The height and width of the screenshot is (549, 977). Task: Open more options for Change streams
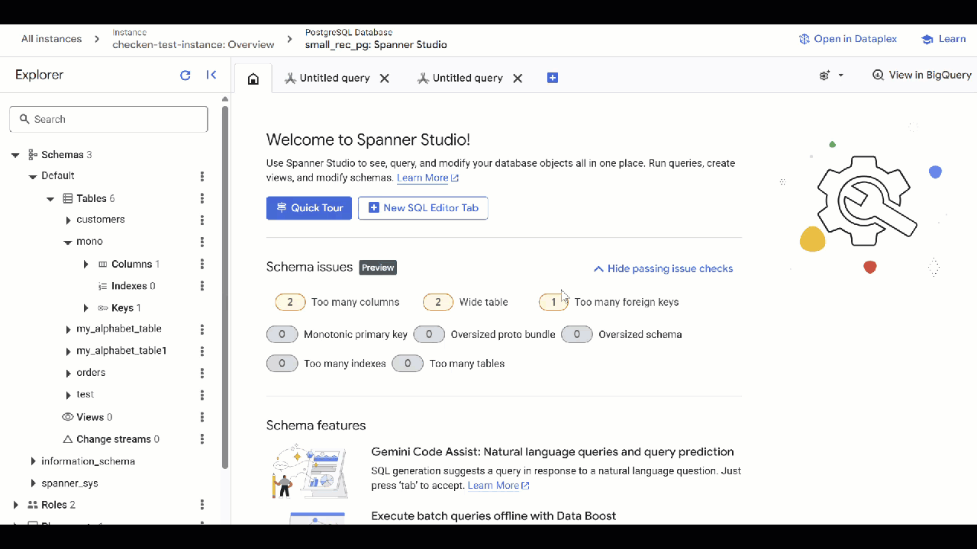pyautogui.click(x=202, y=439)
